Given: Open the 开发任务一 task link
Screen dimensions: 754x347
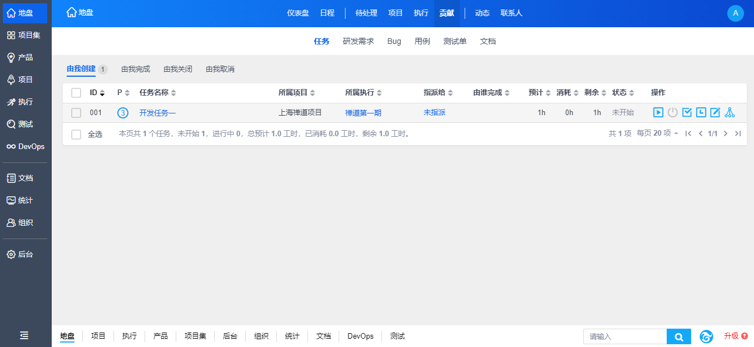Looking at the screenshot, I should pos(157,113).
